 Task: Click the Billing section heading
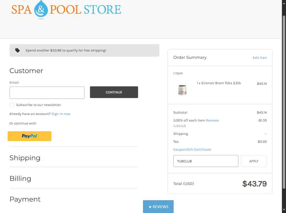20,178
